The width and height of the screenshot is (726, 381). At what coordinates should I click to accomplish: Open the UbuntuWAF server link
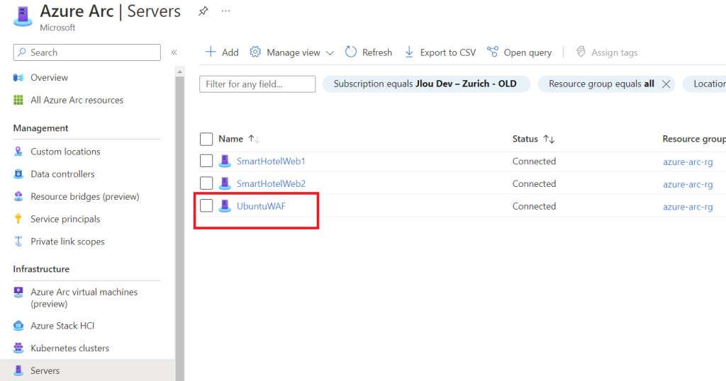[x=261, y=206]
